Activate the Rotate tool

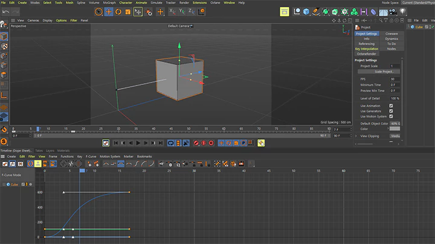pos(118,11)
